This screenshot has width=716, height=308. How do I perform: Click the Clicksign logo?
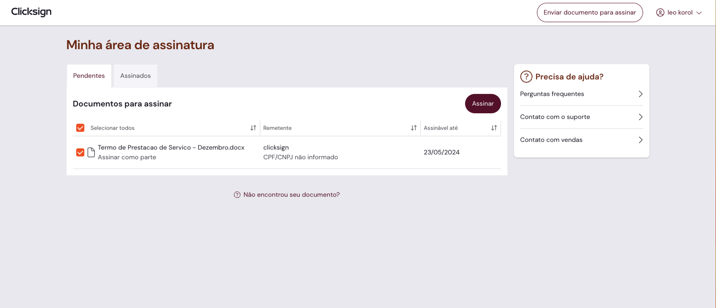[31, 12]
